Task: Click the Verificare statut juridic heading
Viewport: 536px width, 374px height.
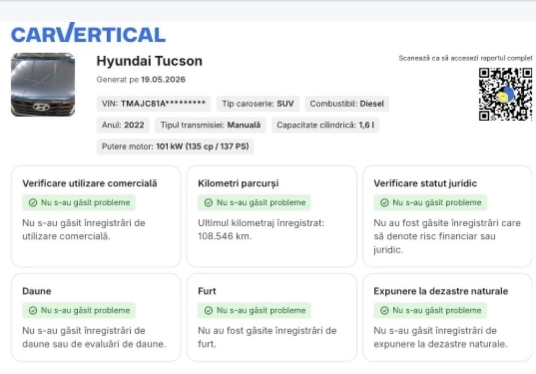Action: coord(425,184)
